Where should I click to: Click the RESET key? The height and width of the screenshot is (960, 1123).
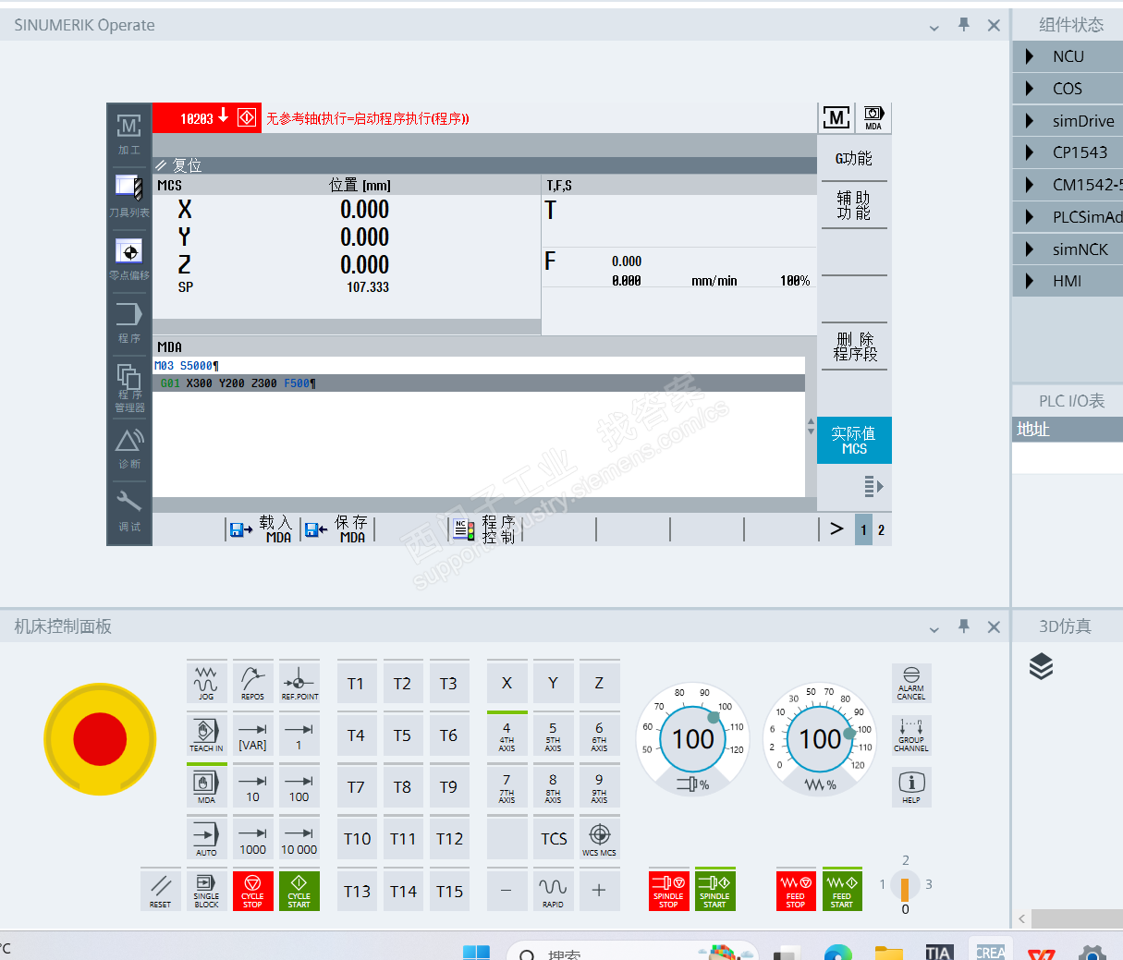160,891
